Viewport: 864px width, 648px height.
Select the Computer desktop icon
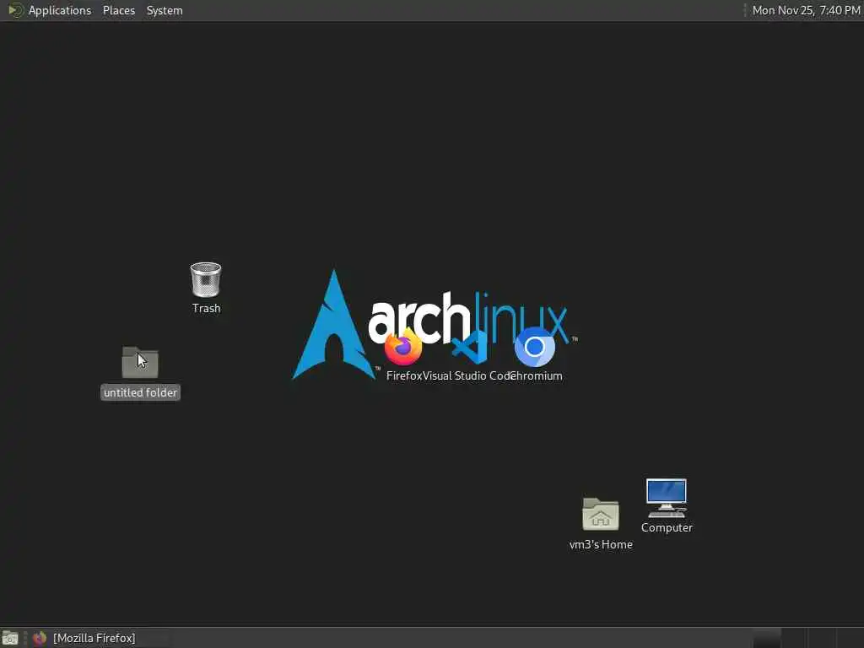click(667, 498)
